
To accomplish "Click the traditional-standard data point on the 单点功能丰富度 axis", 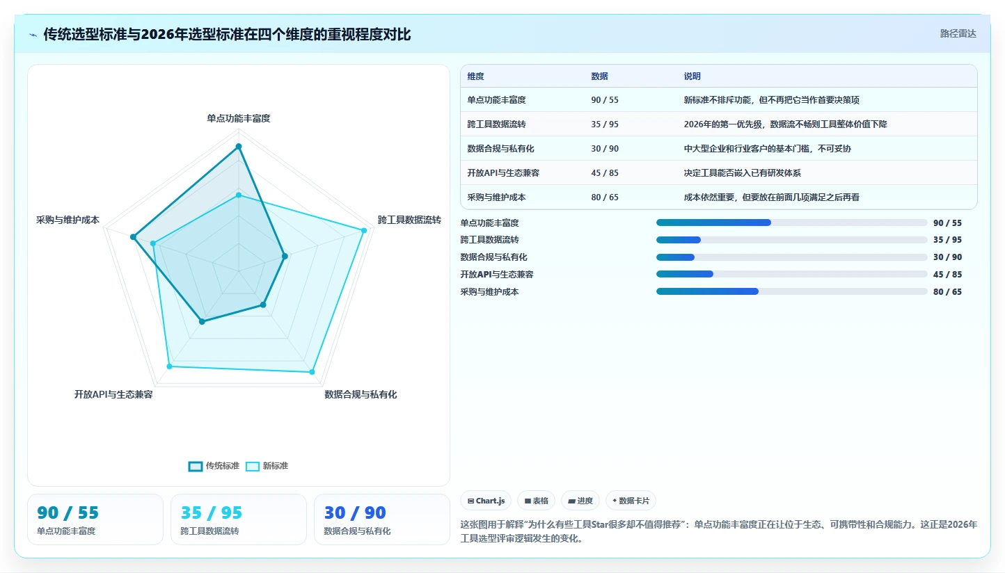I will [x=239, y=147].
